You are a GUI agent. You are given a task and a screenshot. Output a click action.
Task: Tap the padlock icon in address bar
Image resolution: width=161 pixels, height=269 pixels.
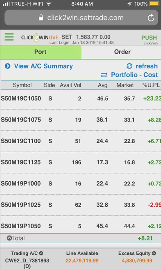tap(41, 17)
